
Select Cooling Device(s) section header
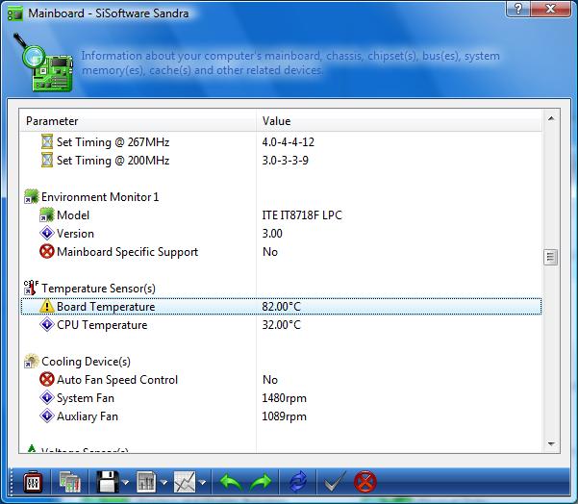tap(86, 362)
